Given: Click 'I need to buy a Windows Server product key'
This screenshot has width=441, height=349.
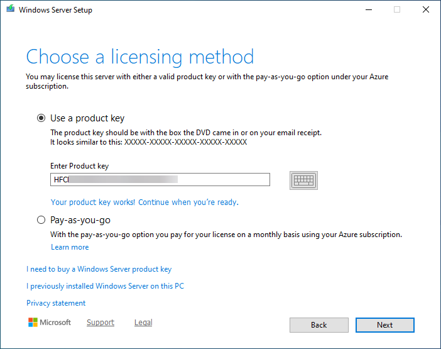Looking at the screenshot, I should pyautogui.click(x=99, y=269).
